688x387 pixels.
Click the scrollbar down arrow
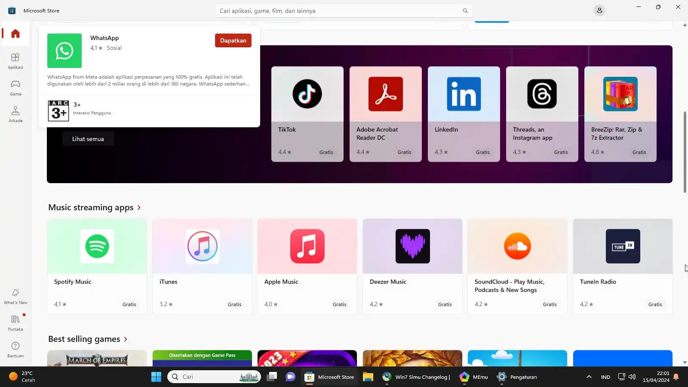click(685, 362)
